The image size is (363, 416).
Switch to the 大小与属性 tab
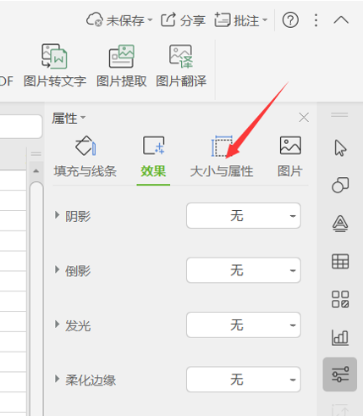pos(222,157)
